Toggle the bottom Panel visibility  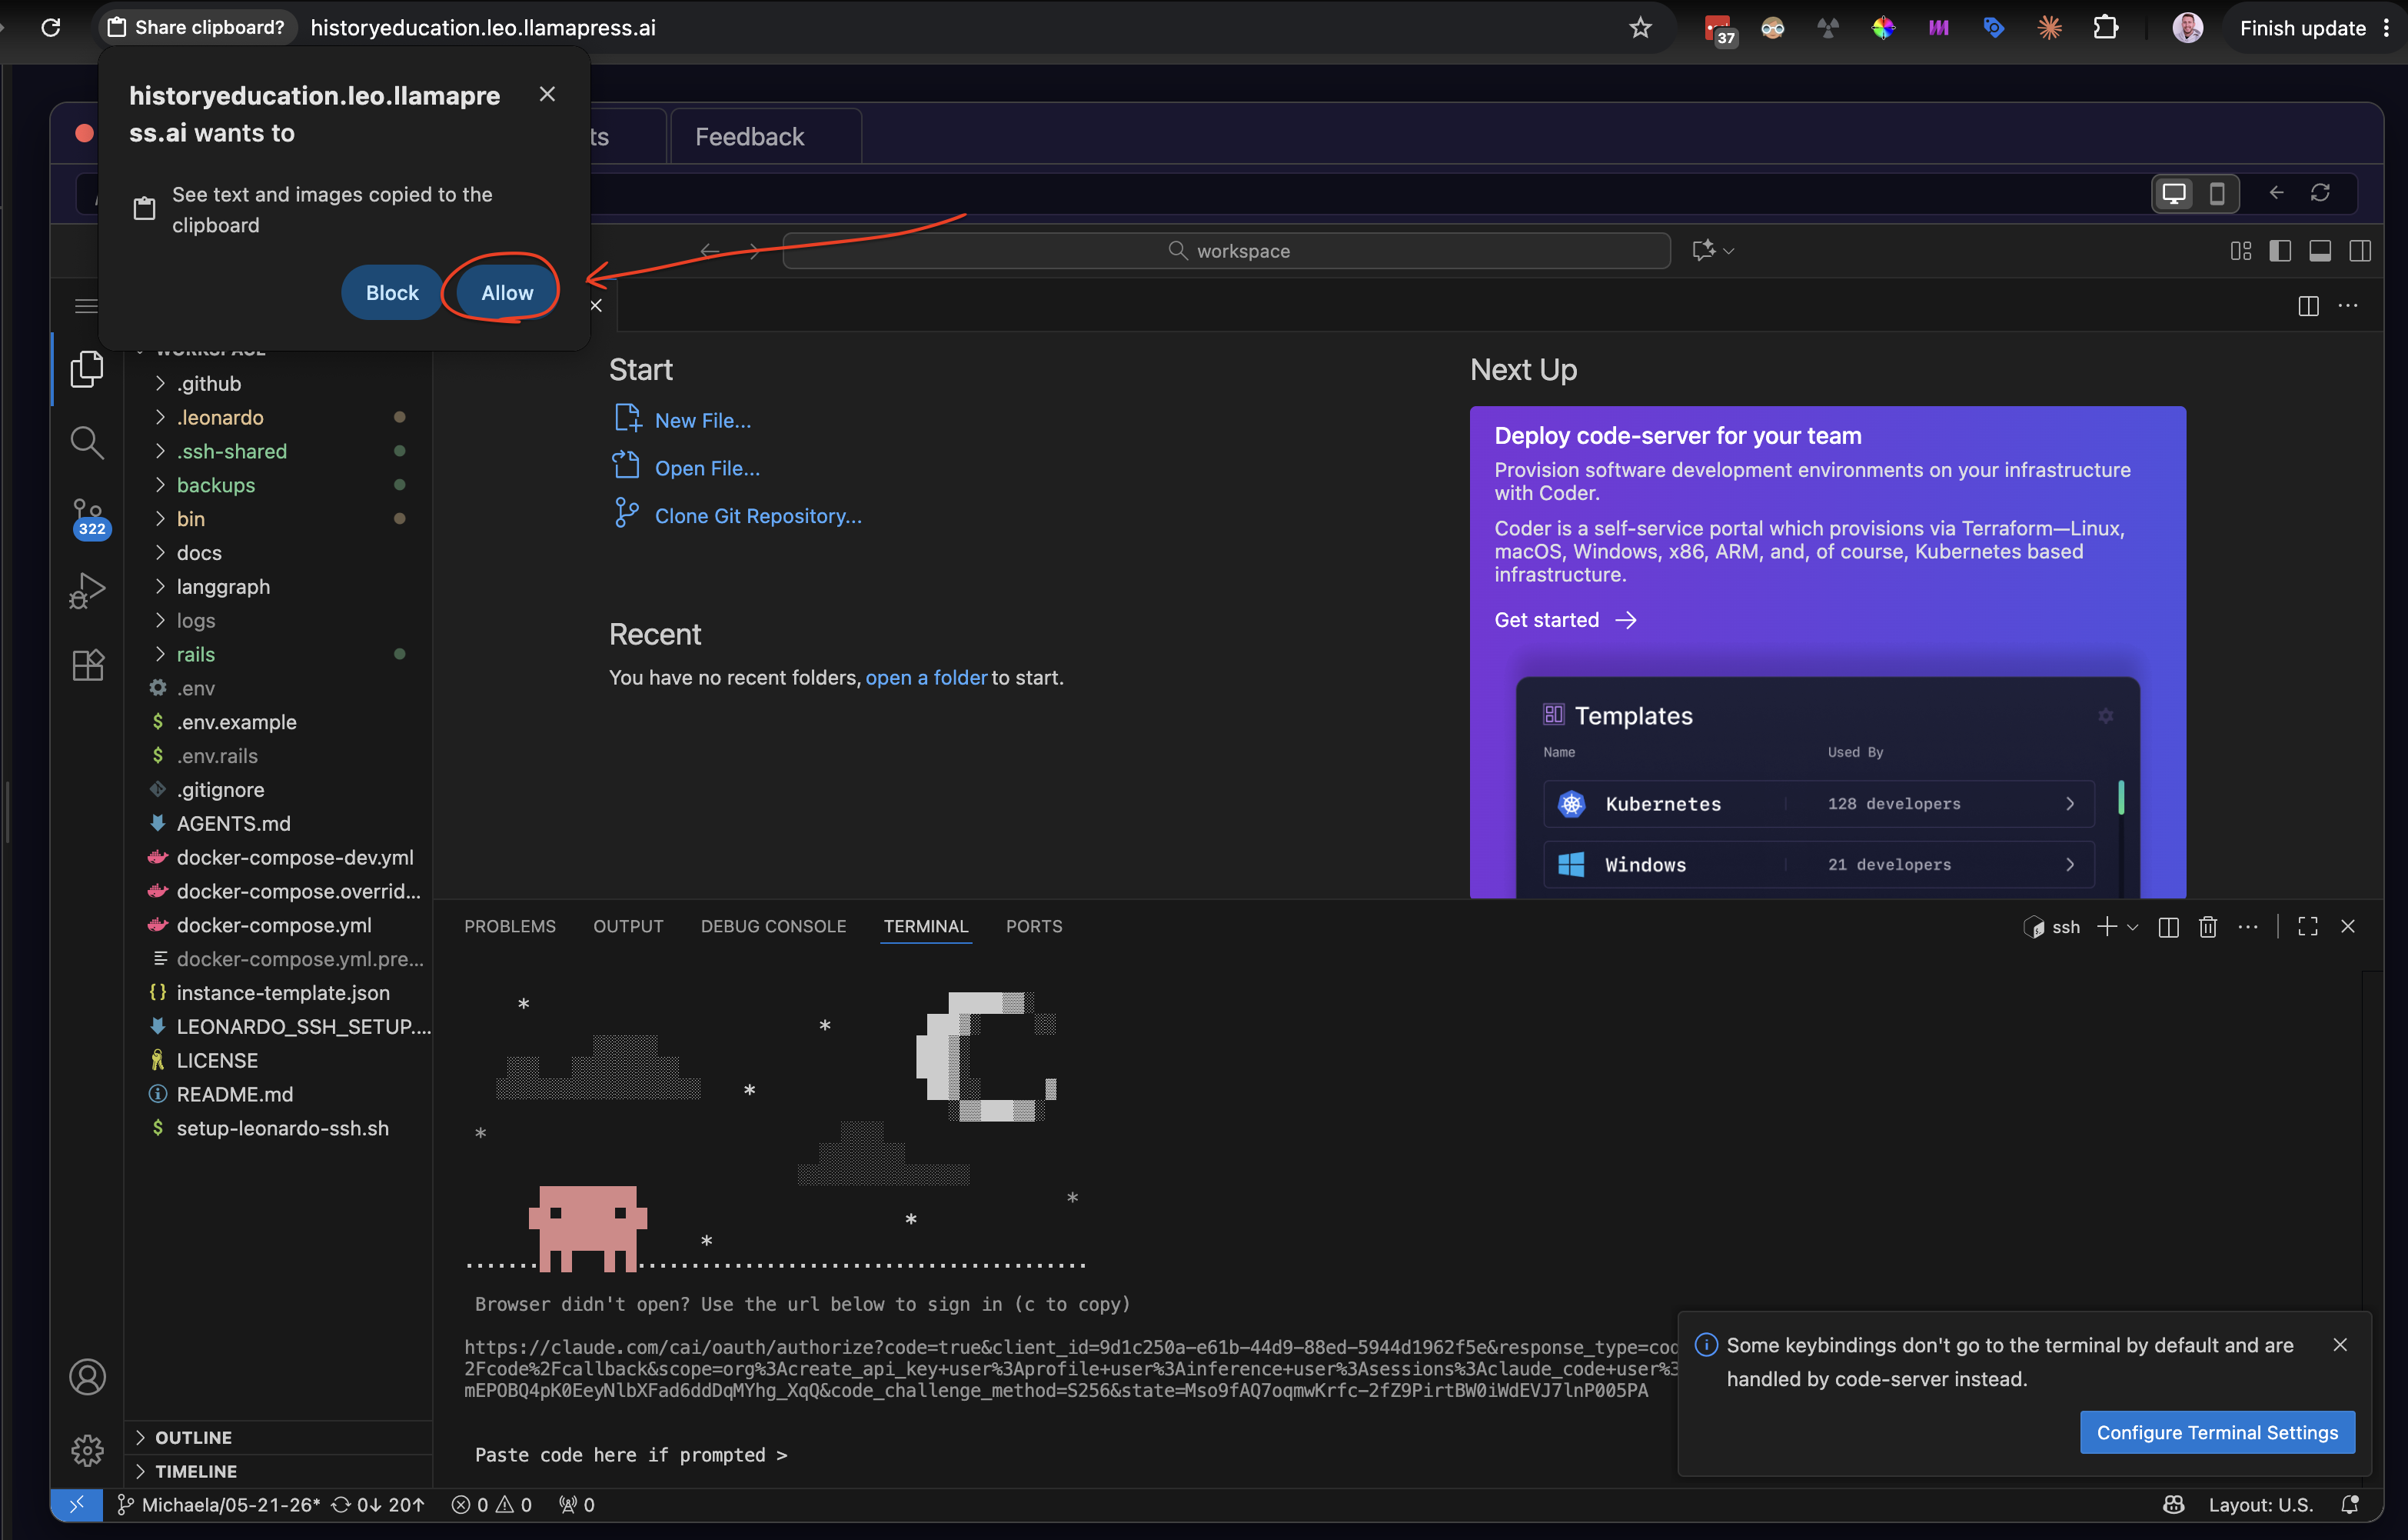tap(2320, 250)
